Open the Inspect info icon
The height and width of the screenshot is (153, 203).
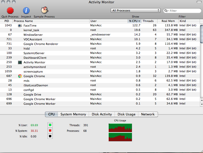[x=26, y=10]
